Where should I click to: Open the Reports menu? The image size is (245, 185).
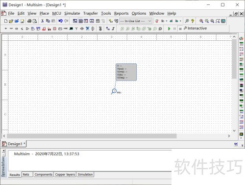click(x=121, y=13)
